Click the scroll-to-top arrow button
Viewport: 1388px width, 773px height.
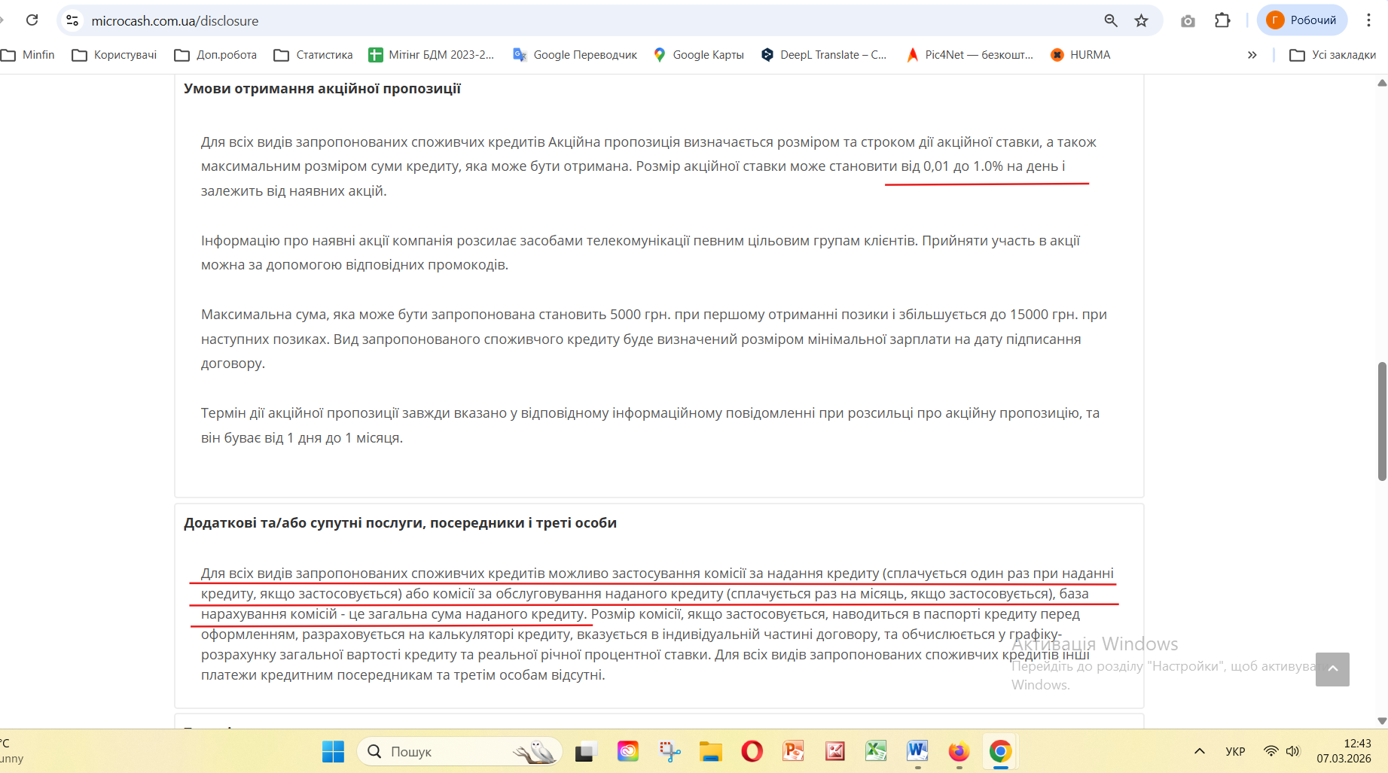click(1332, 669)
